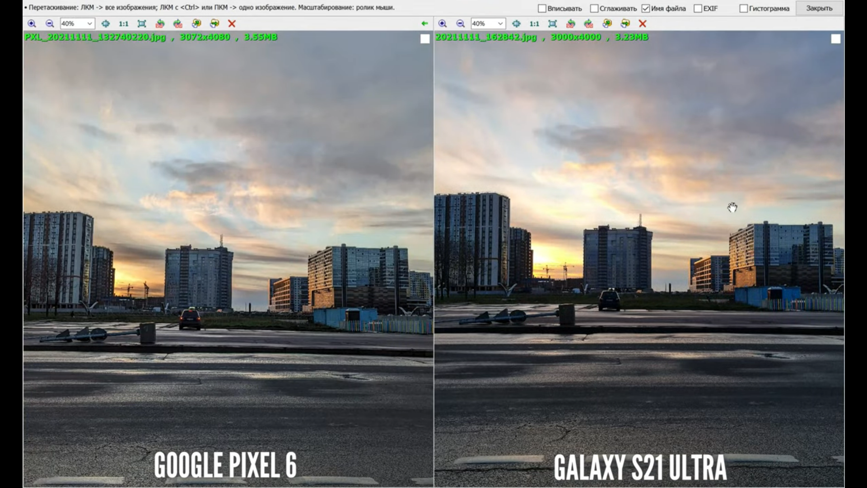Enable the Вписывать checkbox
The image size is (867, 488).
tap(542, 9)
